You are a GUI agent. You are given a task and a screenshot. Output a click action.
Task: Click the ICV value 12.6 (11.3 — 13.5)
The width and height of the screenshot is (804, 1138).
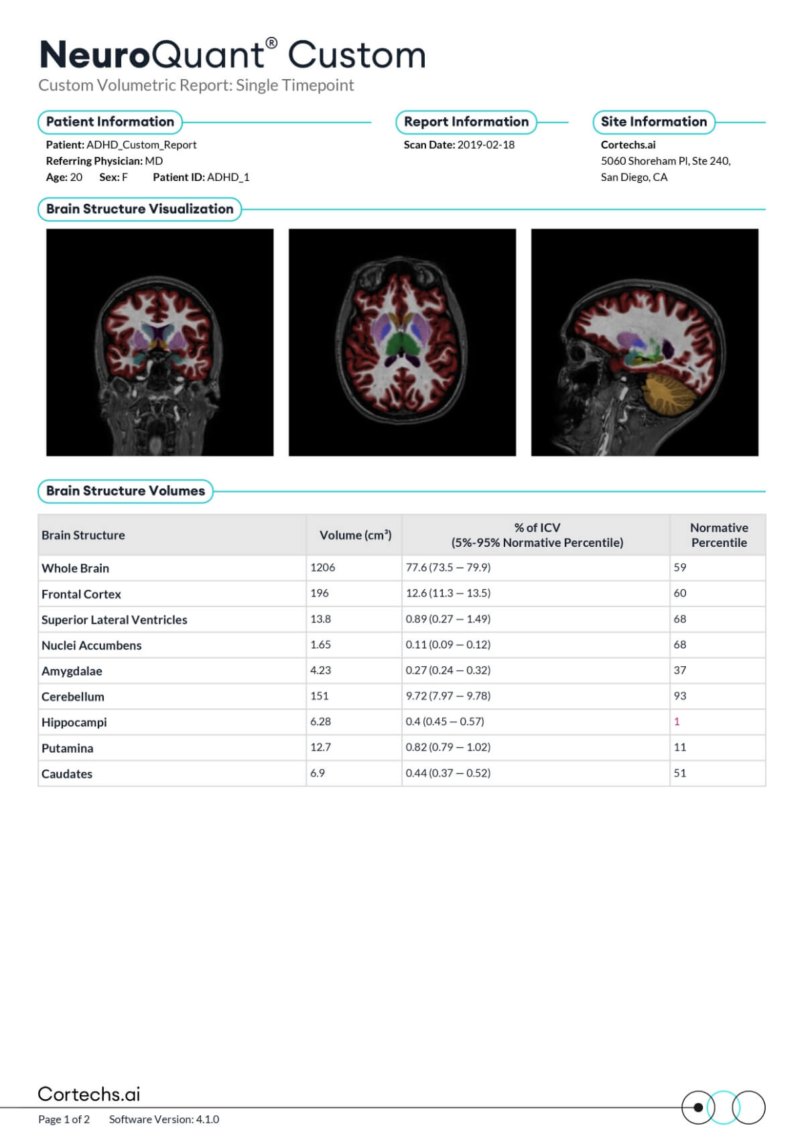(448, 593)
